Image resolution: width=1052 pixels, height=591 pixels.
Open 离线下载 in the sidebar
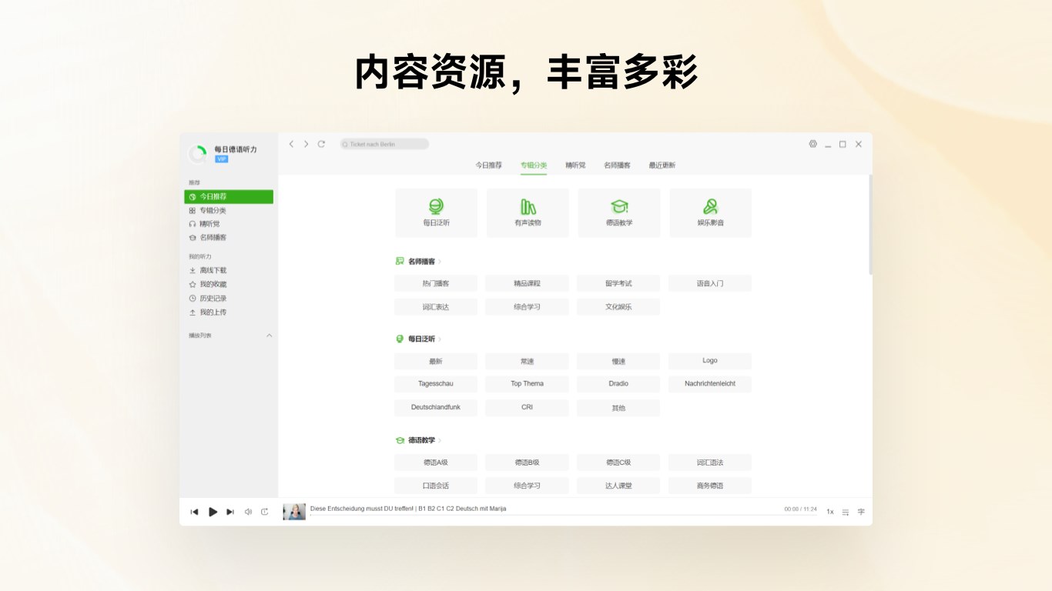click(229, 271)
